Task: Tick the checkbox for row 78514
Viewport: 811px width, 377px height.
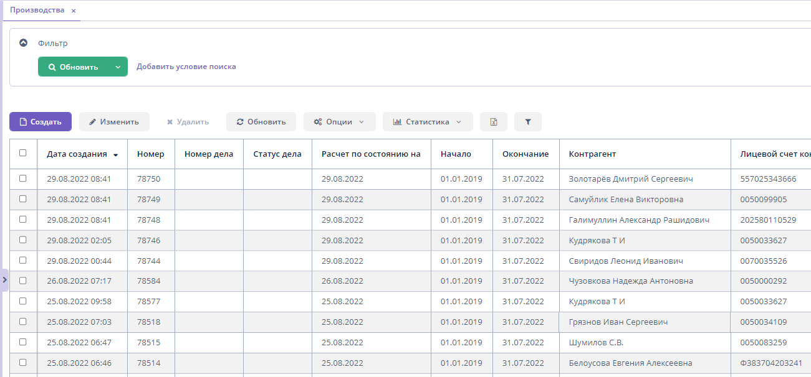Action: click(23, 363)
